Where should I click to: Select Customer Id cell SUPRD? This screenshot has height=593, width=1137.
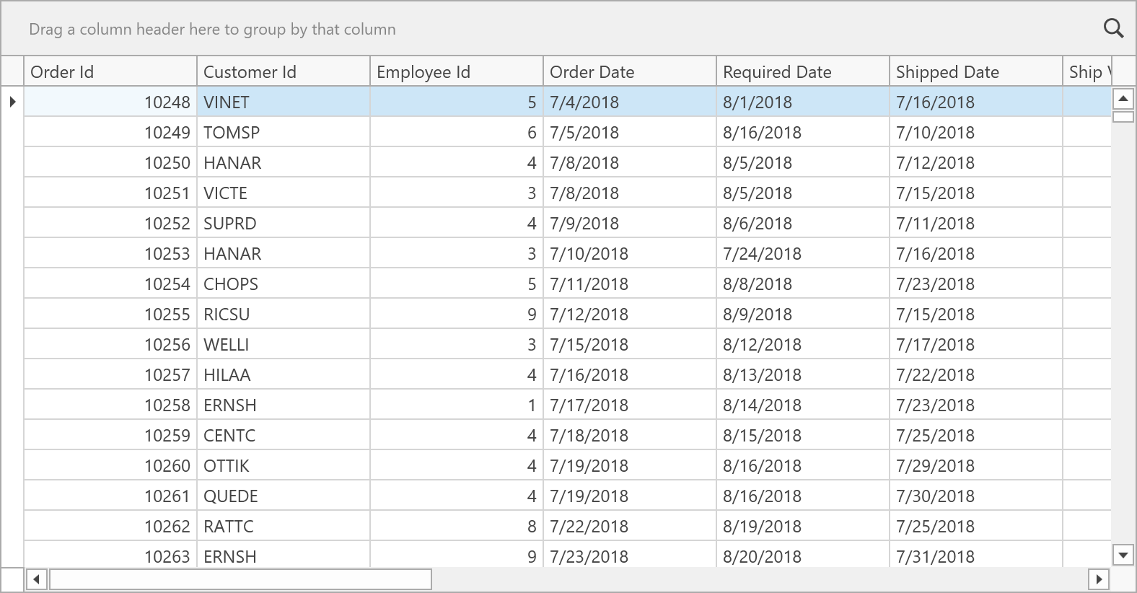point(284,223)
